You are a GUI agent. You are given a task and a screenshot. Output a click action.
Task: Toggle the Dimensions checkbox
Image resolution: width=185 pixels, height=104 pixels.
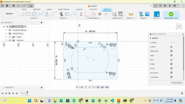click(x=171, y=73)
